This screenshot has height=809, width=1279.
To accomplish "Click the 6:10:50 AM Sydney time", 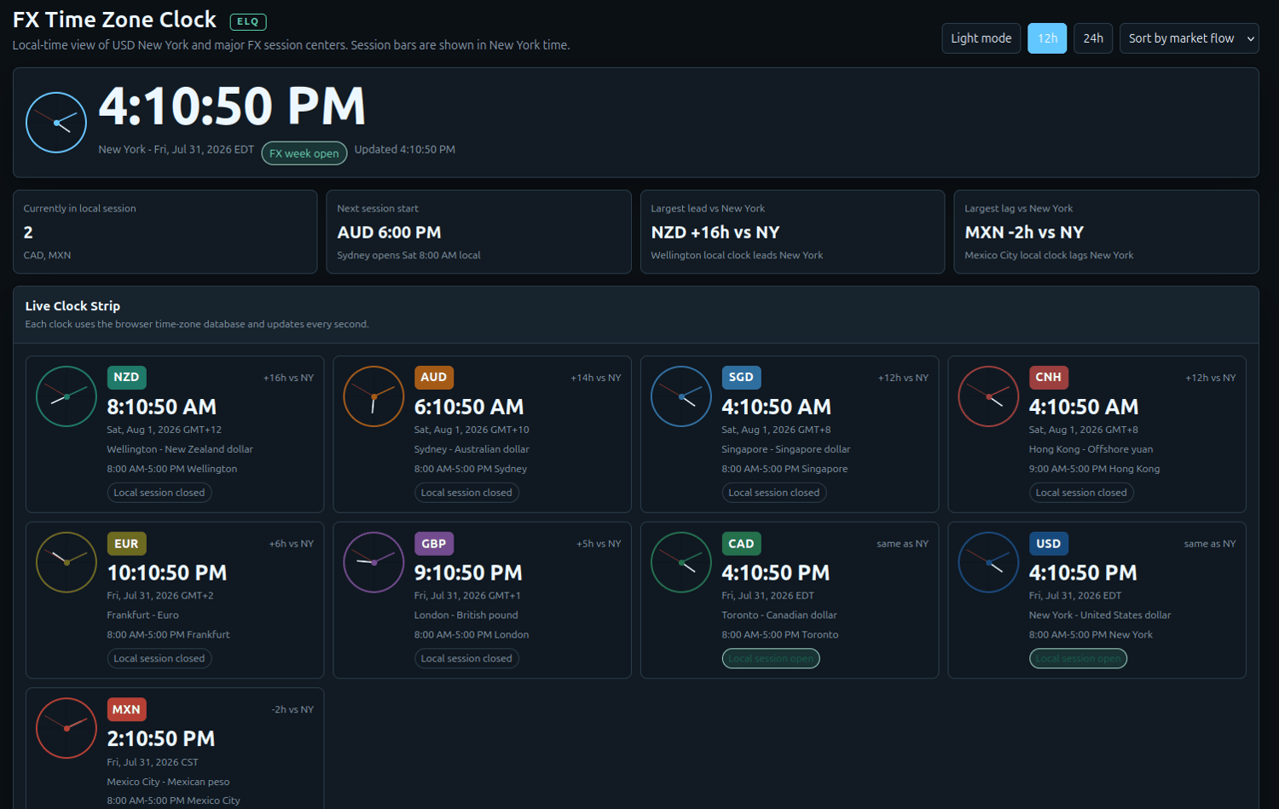I will pos(469,407).
